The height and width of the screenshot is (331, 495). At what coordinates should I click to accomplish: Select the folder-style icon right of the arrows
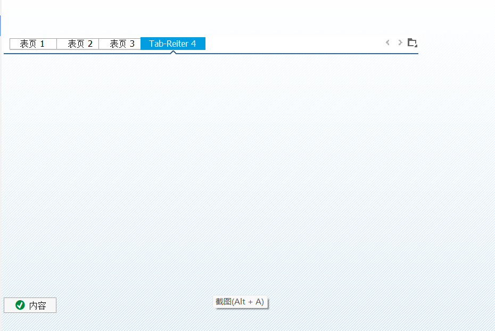(x=412, y=43)
